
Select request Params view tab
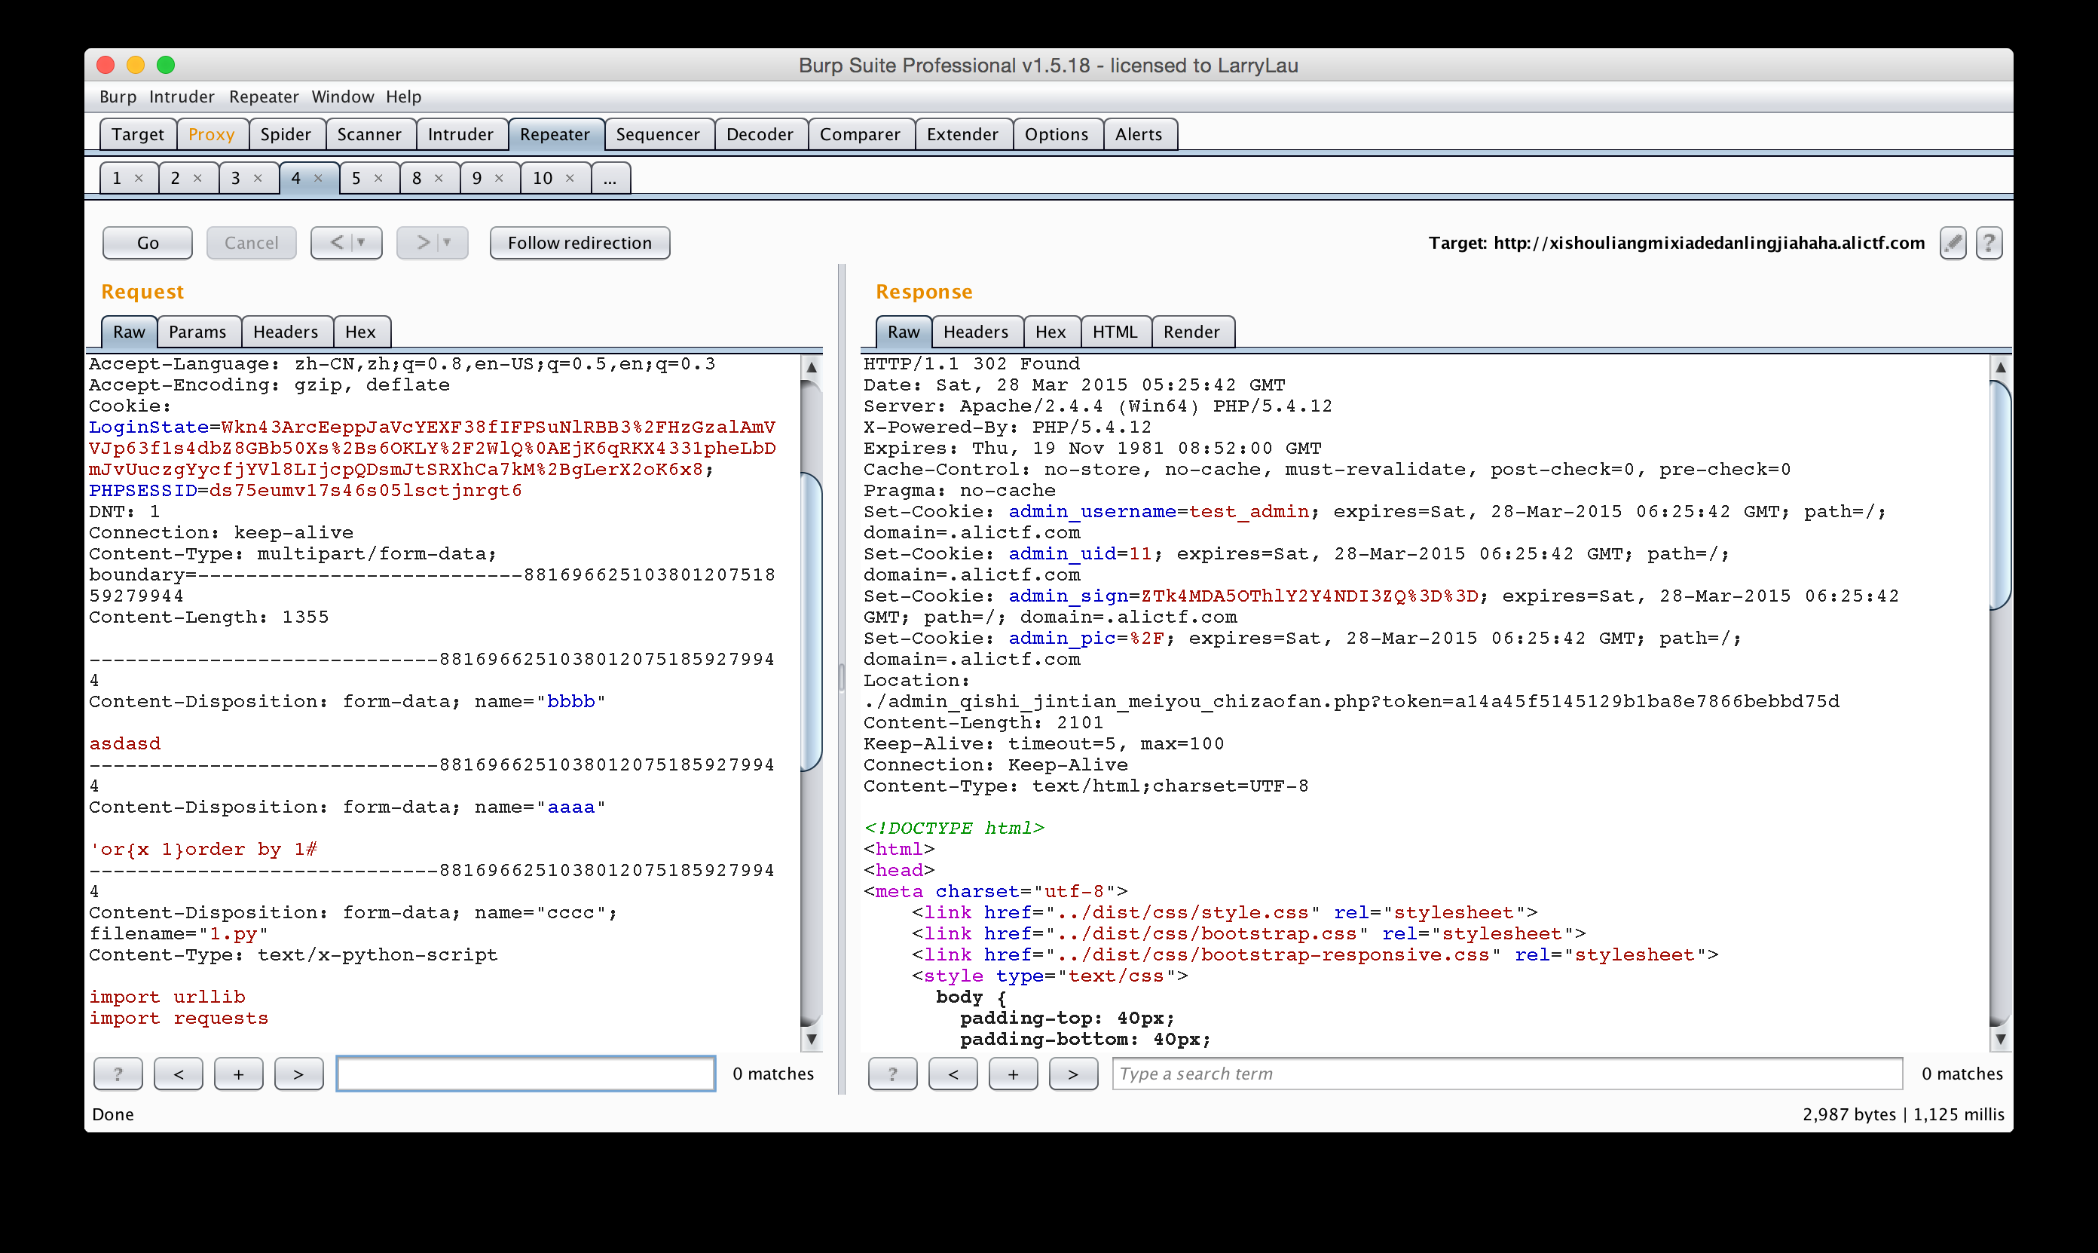pos(198,332)
